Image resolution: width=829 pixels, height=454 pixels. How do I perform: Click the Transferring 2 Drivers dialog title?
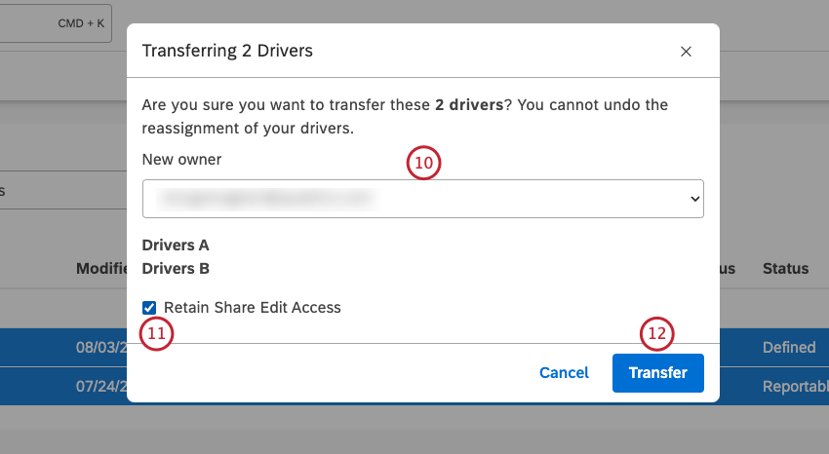(227, 51)
